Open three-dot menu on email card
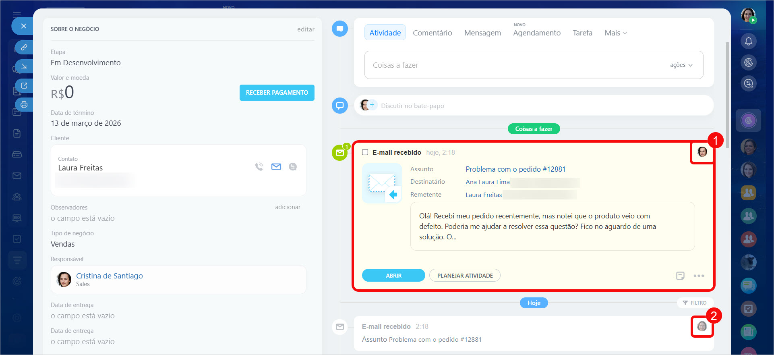This screenshot has width=774, height=355. (x=699, y=276)
